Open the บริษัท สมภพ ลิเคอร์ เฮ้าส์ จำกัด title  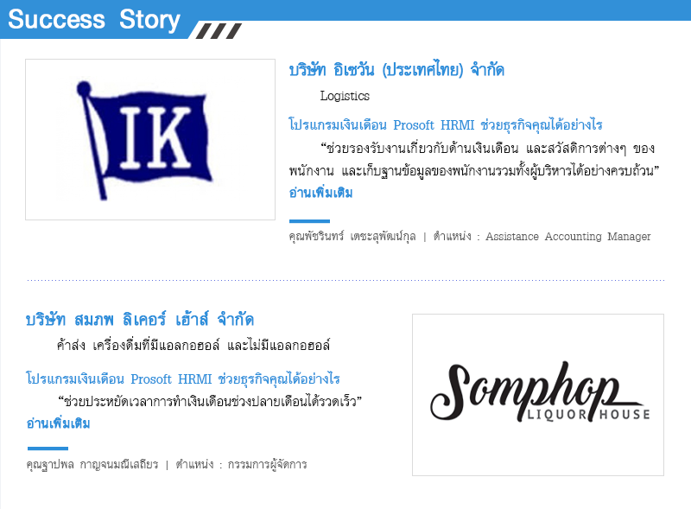coord(140,319)
